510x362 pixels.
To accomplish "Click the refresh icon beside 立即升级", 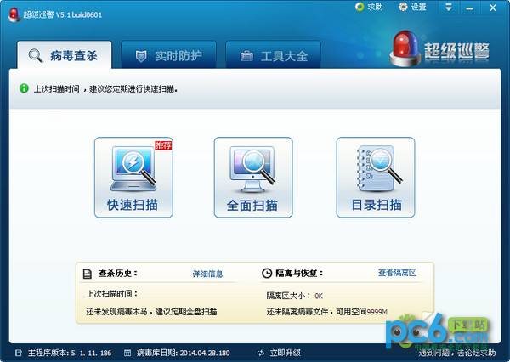I will [x=261, y=353].
